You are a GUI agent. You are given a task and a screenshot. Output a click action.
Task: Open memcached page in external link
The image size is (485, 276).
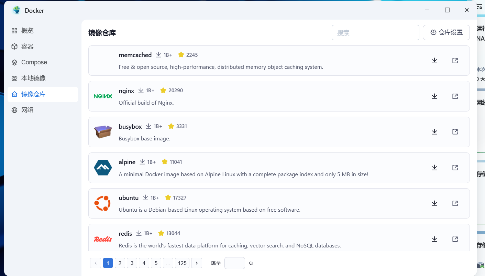pyautogui.click(x=455, y=61)
